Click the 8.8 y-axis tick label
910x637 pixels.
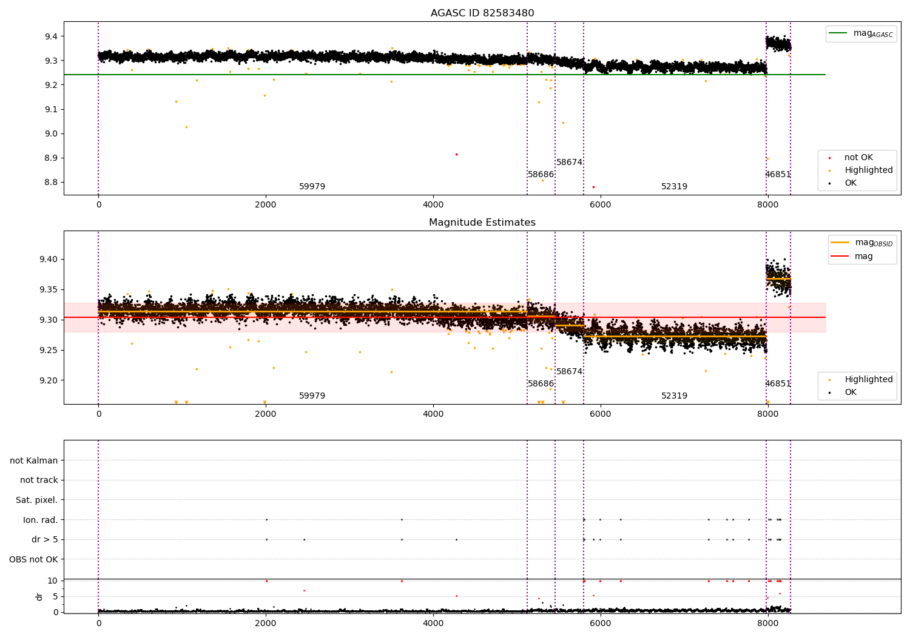[x=51, y=183]
